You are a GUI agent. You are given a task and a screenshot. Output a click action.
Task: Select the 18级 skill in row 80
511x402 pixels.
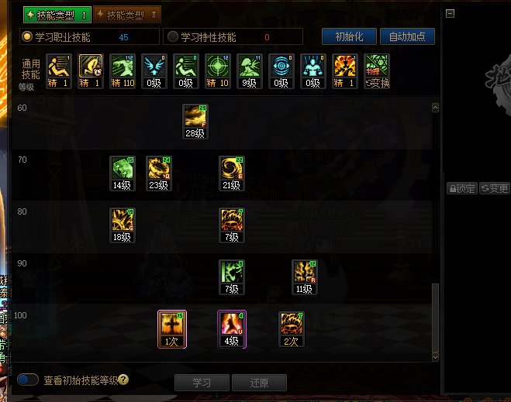coord(123,225)
